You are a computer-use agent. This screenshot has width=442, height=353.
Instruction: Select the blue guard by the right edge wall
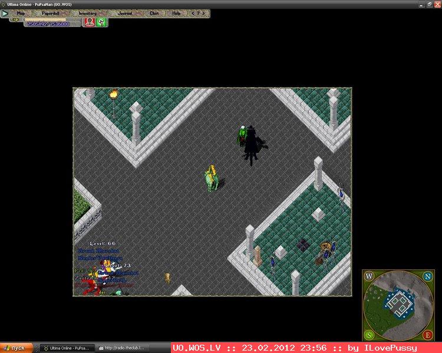coord(341,195)
